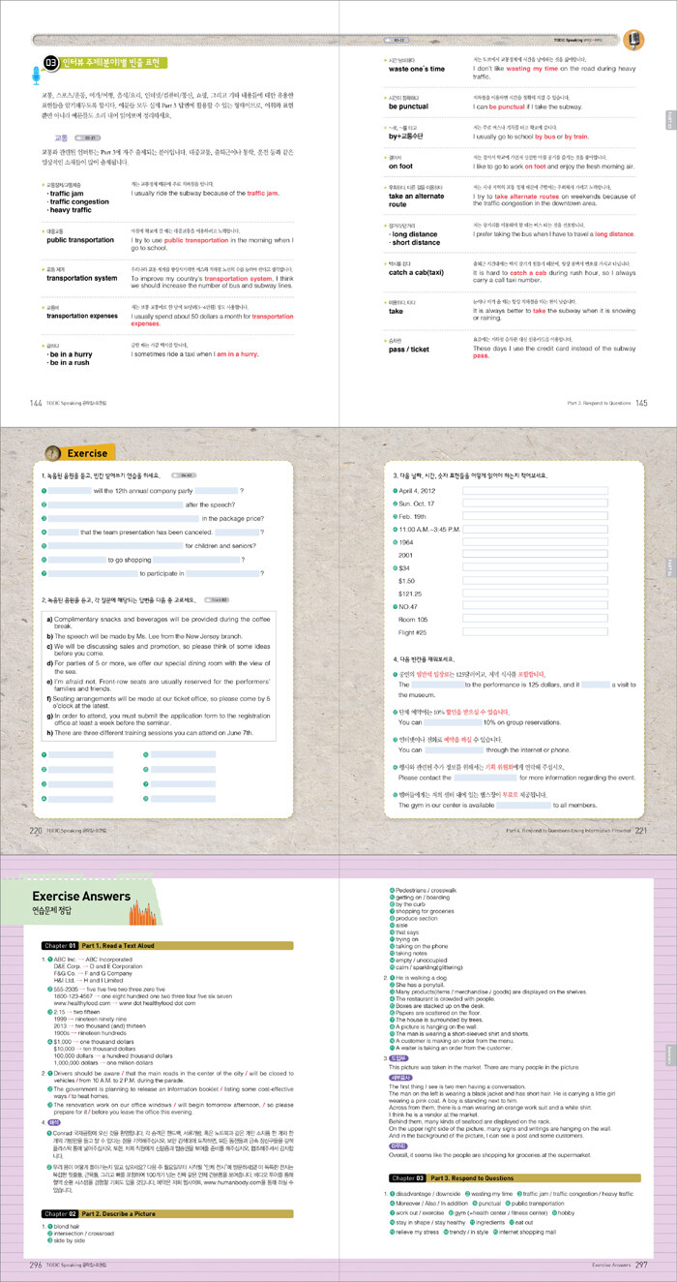Click the microphone photo in page 145 header
Screen dimensions: 677x1282
(x=634, y=40)
